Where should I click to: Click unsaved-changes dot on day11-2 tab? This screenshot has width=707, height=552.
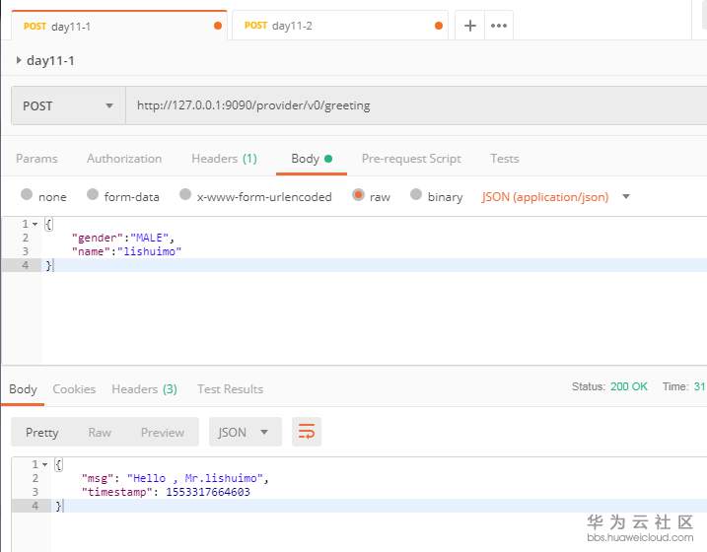coord(438,26)
